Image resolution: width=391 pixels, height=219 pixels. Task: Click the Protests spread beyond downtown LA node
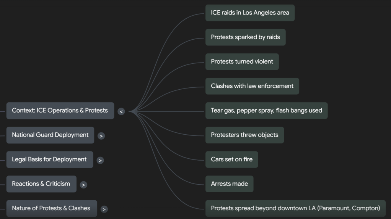(x=295, y=208)
